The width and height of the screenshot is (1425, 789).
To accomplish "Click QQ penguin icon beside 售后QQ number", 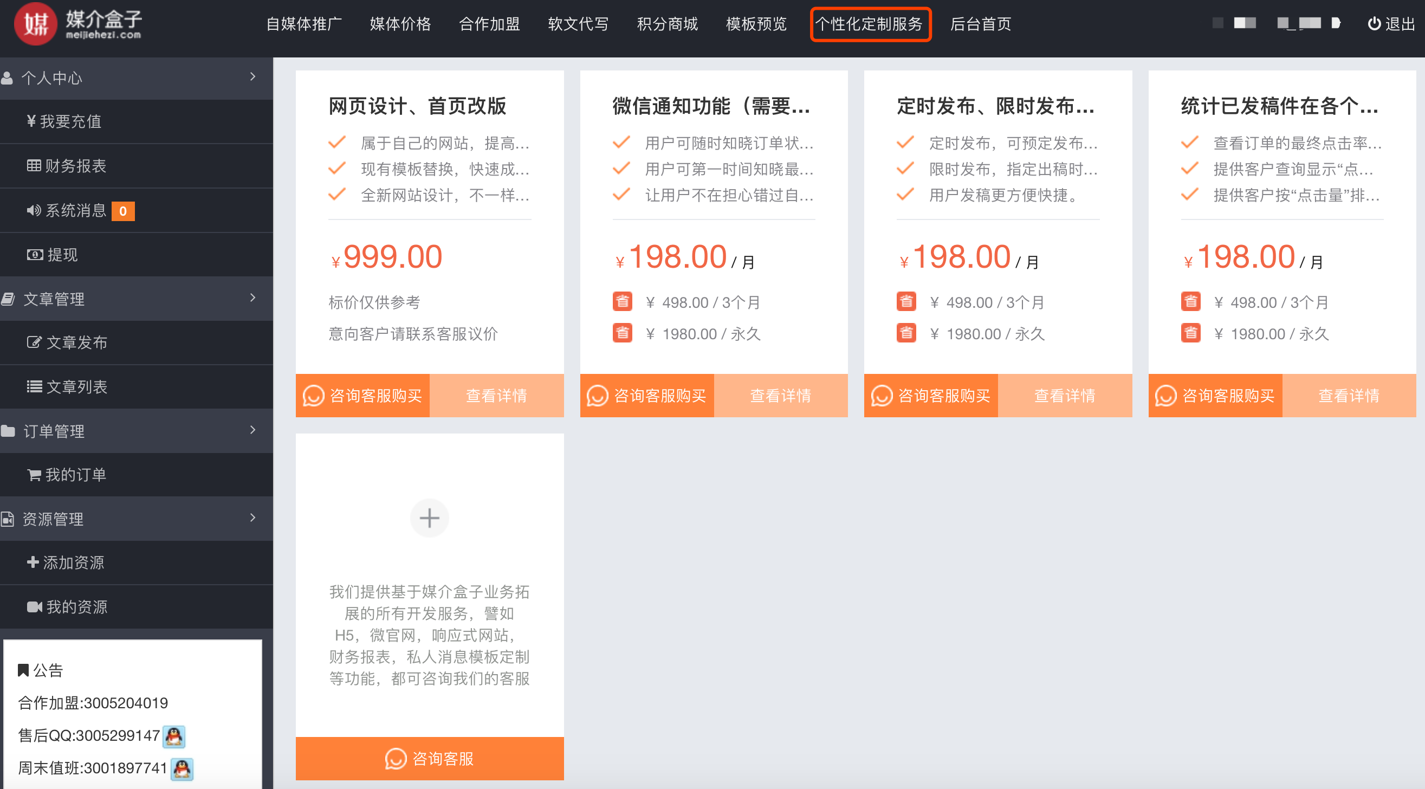I will [174, 736].
